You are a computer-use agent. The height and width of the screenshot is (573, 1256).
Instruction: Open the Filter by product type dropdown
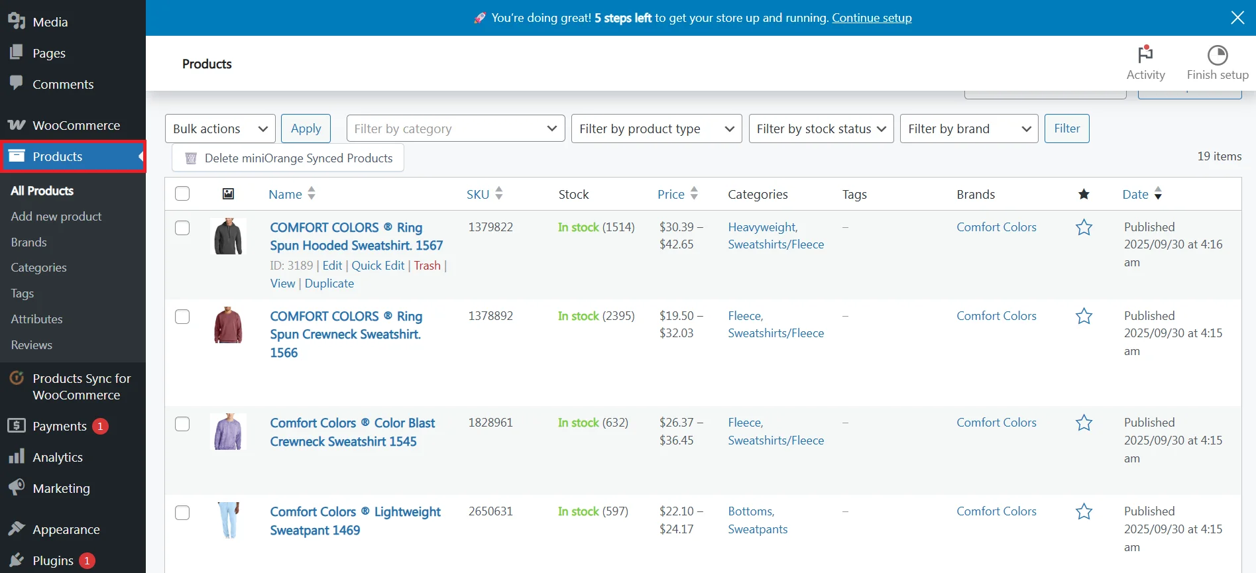point(657,129)
